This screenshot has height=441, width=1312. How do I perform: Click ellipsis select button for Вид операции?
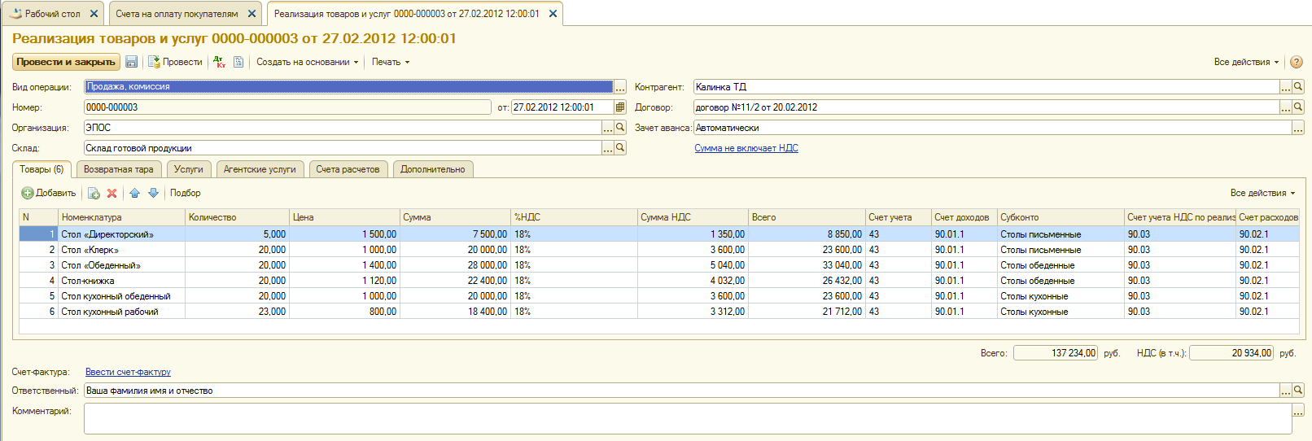[620, 86]
